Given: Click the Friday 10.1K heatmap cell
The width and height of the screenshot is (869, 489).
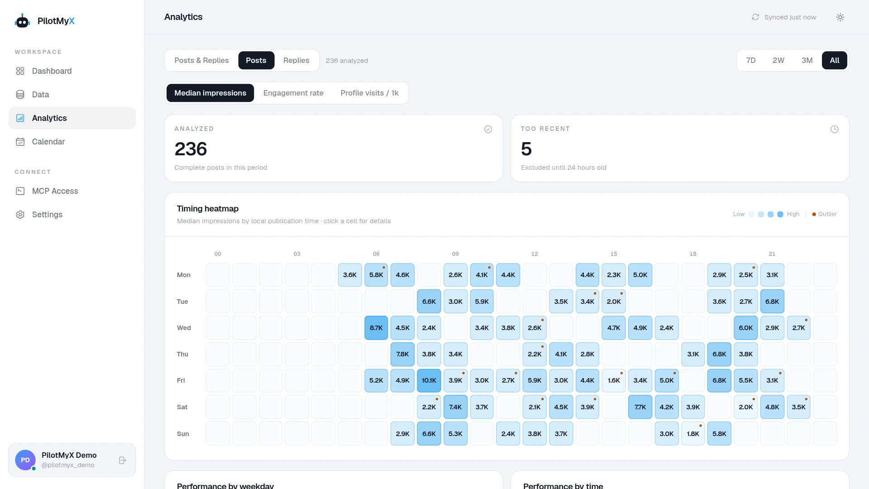Looking at the screenshot, I should [x=429, y=381].
